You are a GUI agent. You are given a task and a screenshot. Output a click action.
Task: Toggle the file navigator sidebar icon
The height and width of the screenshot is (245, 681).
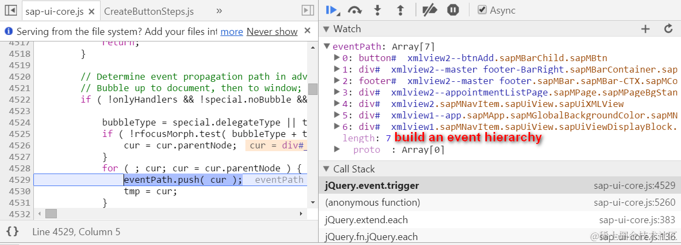click(10, 10)
